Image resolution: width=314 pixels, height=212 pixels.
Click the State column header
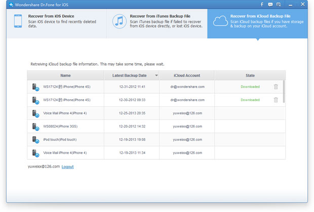point(250,75)
